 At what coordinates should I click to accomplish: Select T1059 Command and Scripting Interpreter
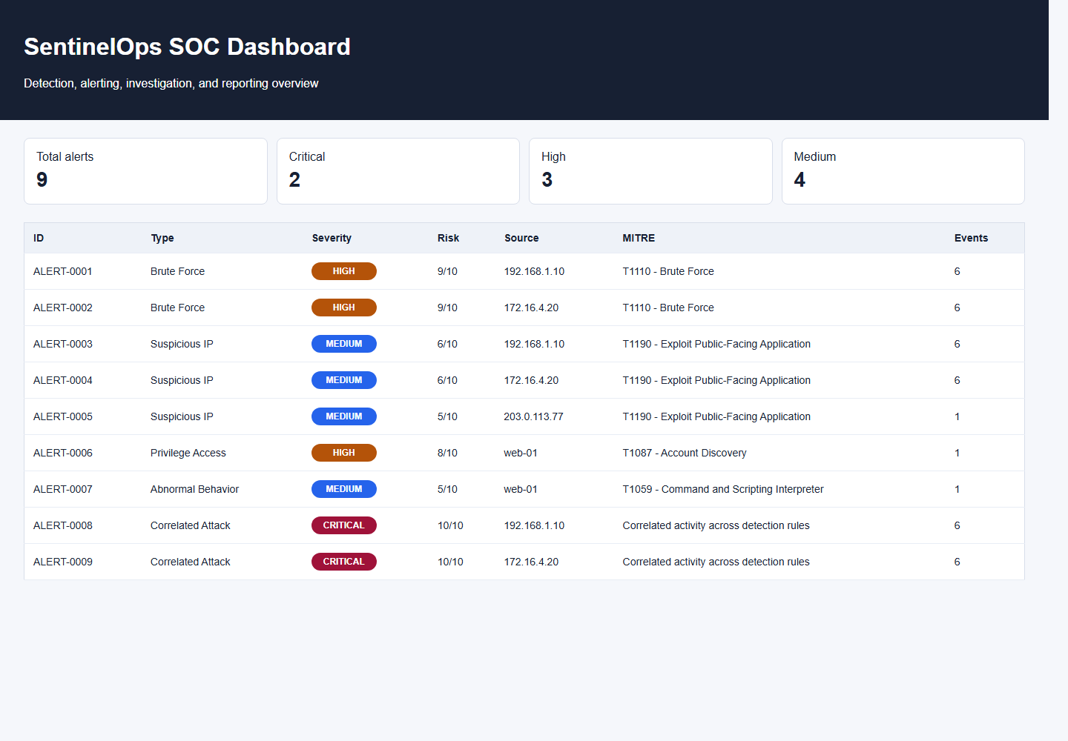723,489
